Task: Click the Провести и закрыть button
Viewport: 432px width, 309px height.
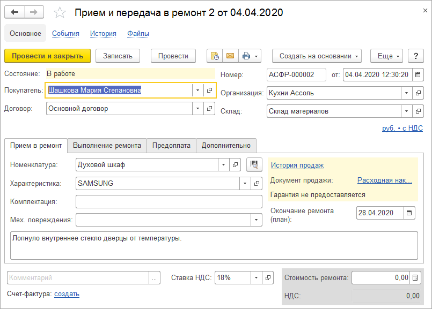Action: point(47,56)
